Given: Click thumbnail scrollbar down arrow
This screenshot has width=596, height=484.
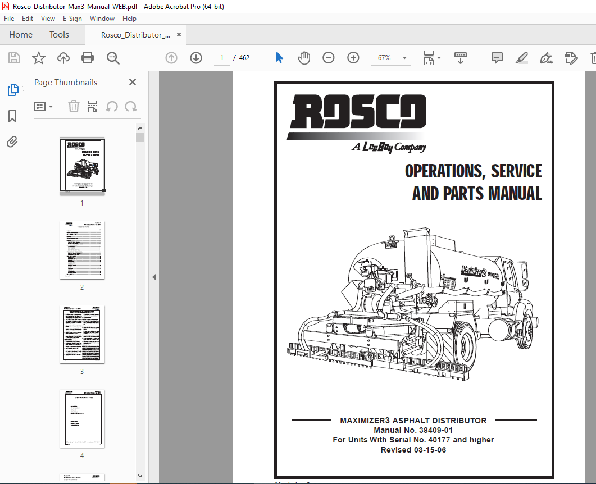Looking at the screenshot, I should (140, 476).
